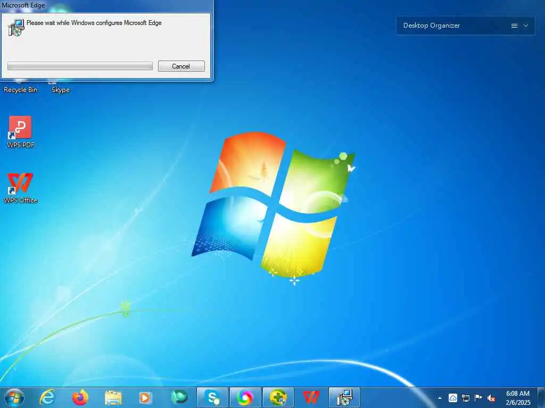Switch to Skype in taskbar
This screenshot has width=545, height=408.
coord(212,397)
